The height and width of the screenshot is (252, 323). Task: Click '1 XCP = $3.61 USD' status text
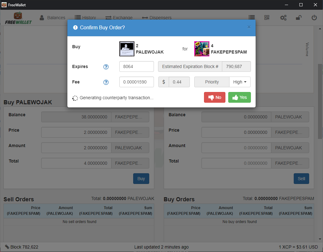tap(298, 247)
